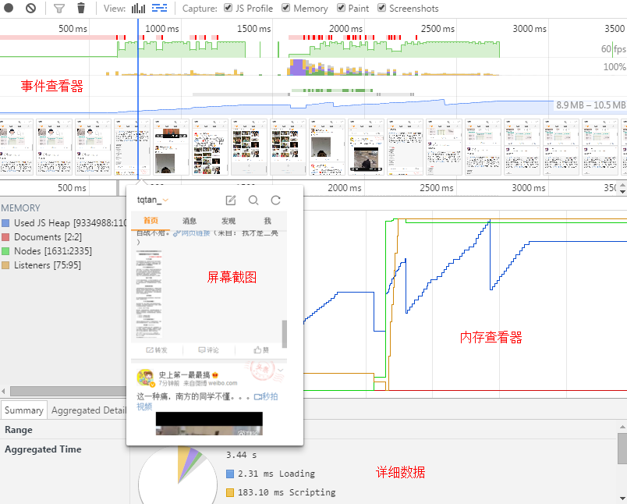This screenshot has width=627, height=504.
Task: Select the 消息 tab in the Weibo preview
Action: 189,221
